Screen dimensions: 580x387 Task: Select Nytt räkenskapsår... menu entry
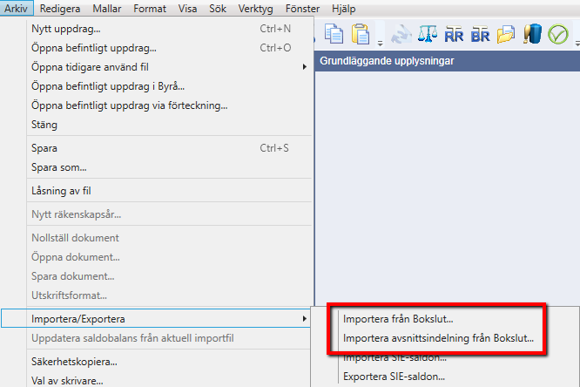tap(170, 214)
